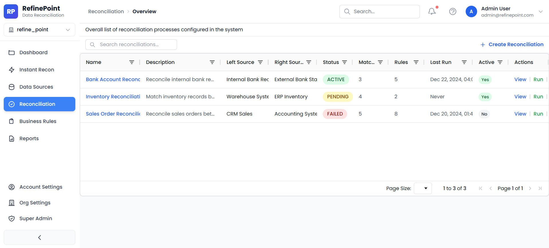Run the Inventory reconciliation
Viewport: 549px width, 248px height.
[x=538, y=97]
